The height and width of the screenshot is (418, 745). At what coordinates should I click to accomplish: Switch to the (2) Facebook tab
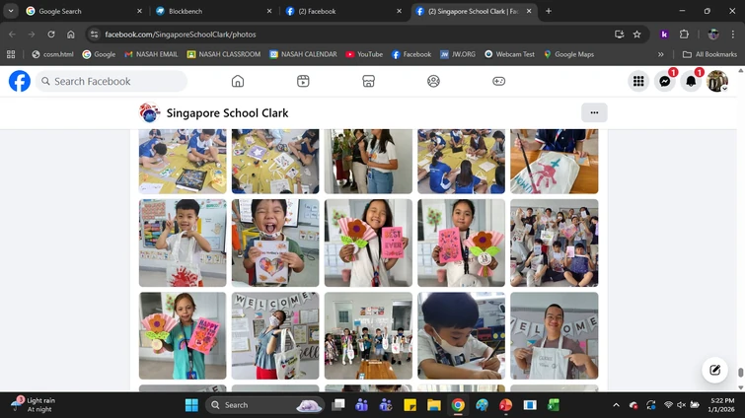tap(343, 11)
